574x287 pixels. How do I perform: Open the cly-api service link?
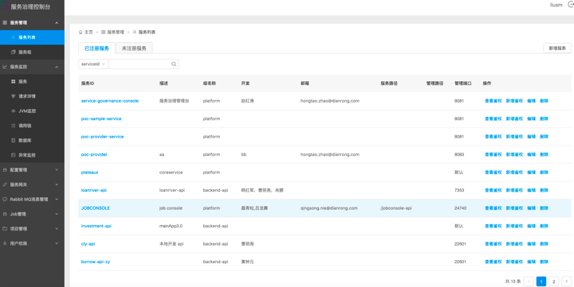coord(88,244)
